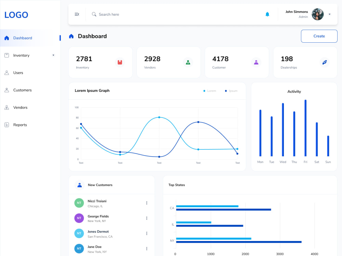This screenshot has width=342, height=256.
Task: Click Nicci Troiani's green NT avatar
Action: [79, 203]
